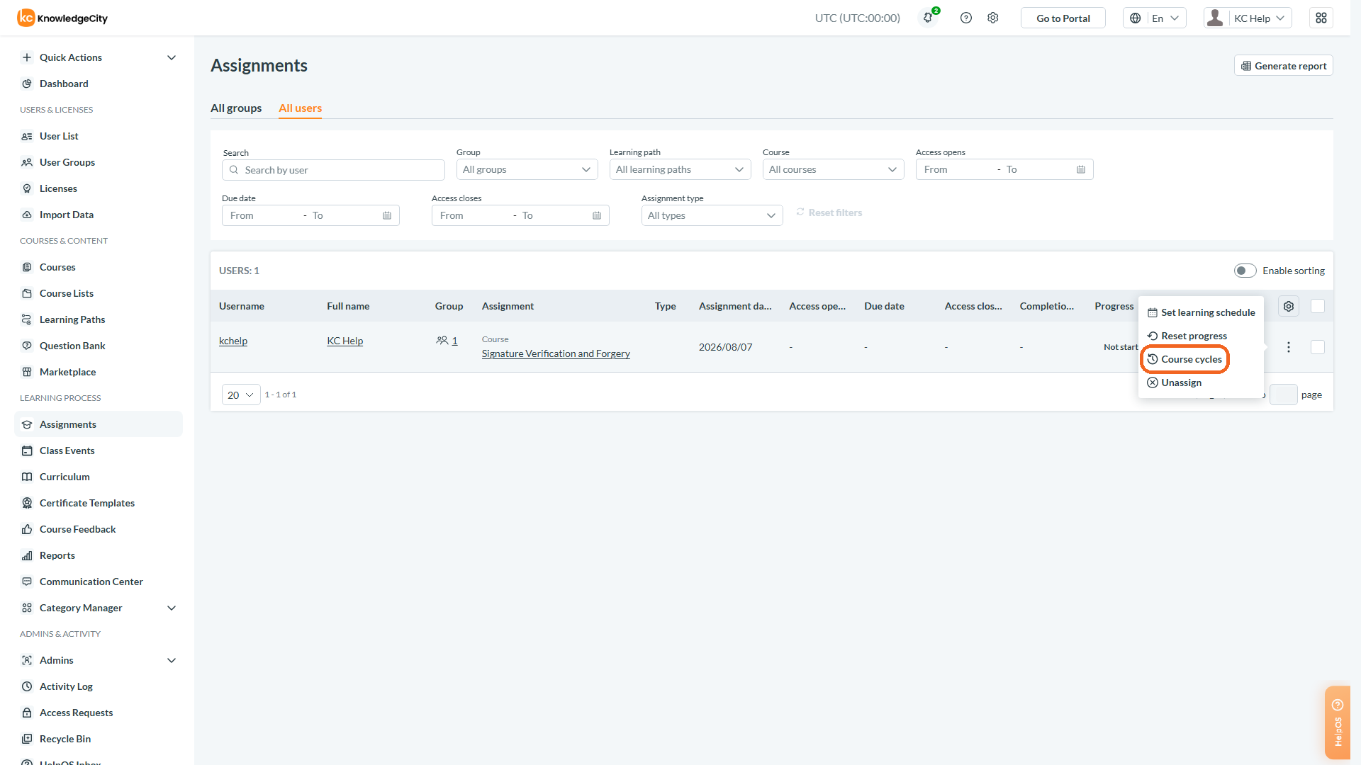Click the Generate report button
The height and width of the screenshot is (765, 1361).
pos(1284,66)
